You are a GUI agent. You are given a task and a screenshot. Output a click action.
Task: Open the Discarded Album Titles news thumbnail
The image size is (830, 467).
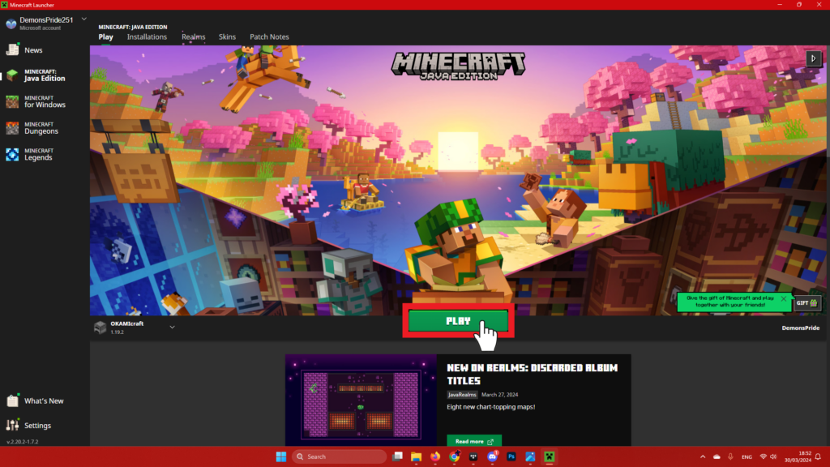[361, 401]
